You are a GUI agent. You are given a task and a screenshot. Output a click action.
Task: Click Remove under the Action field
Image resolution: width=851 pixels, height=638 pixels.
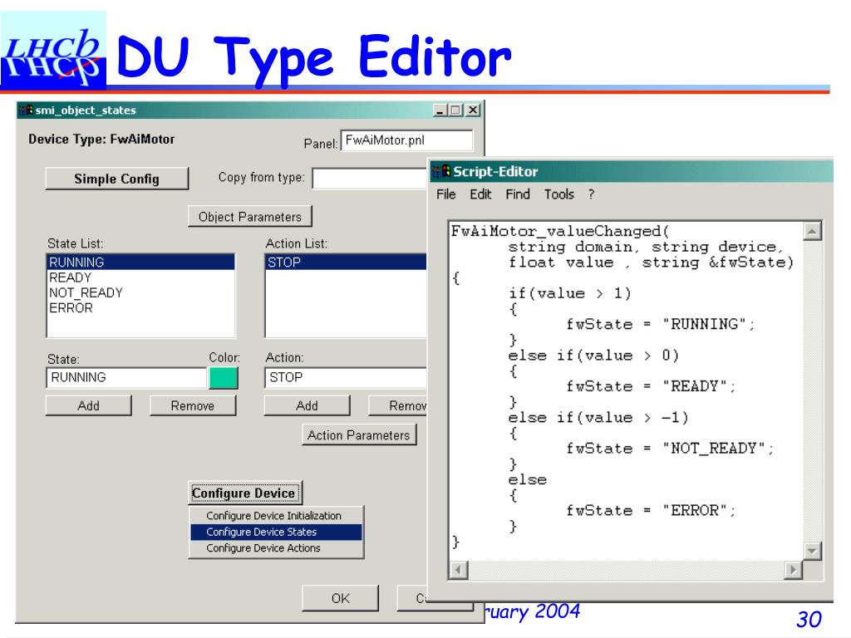[x=398, y=405]
